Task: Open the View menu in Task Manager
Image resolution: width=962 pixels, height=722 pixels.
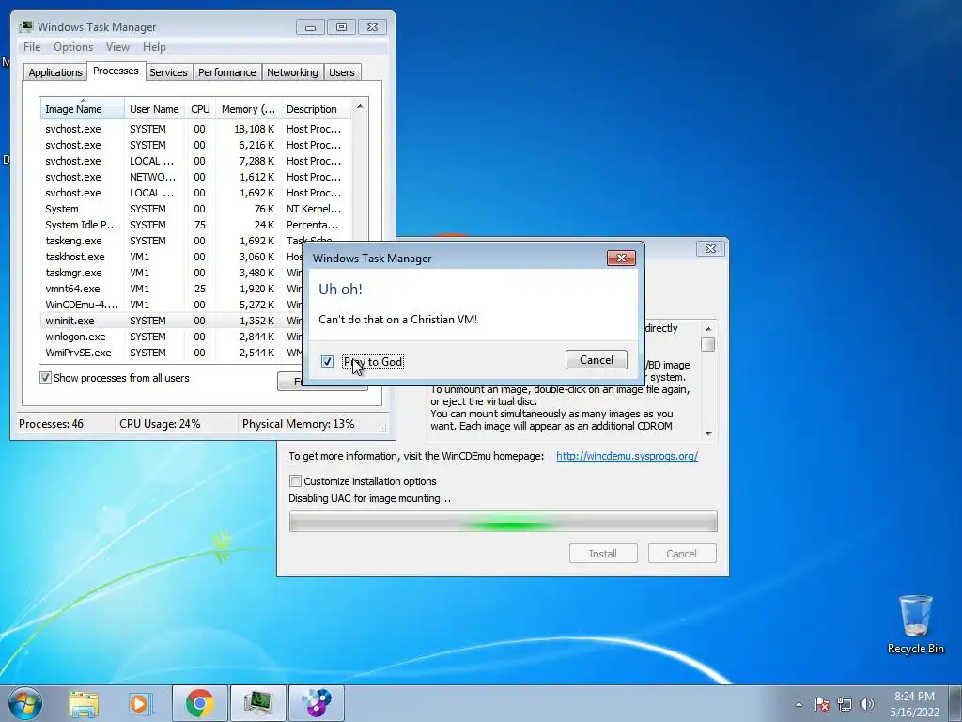Action: [x=117, y=47]
